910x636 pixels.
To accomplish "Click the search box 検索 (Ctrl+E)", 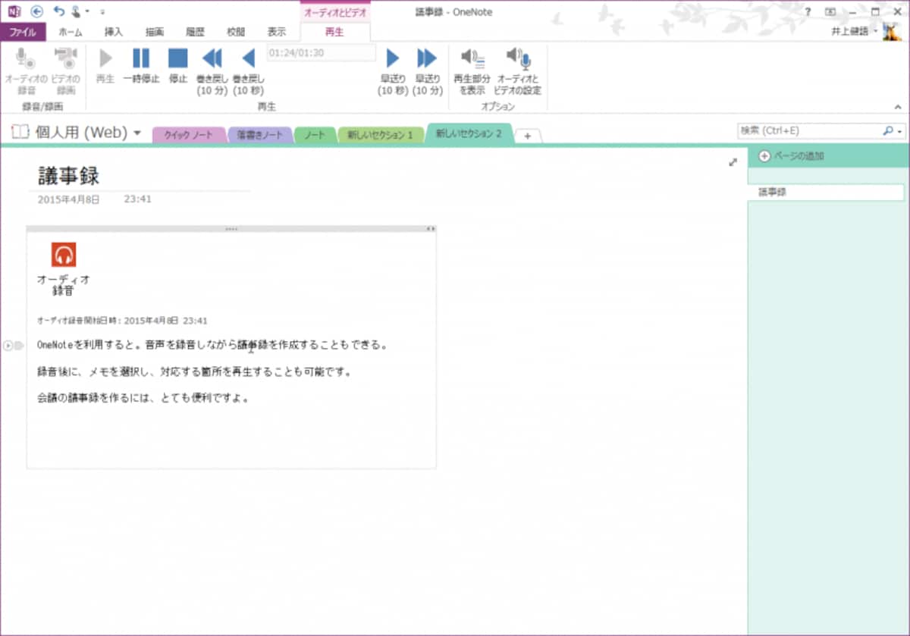I will click(808, 131).
